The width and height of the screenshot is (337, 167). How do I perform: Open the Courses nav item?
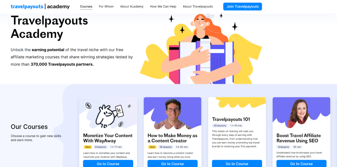[x=86, y=7]
